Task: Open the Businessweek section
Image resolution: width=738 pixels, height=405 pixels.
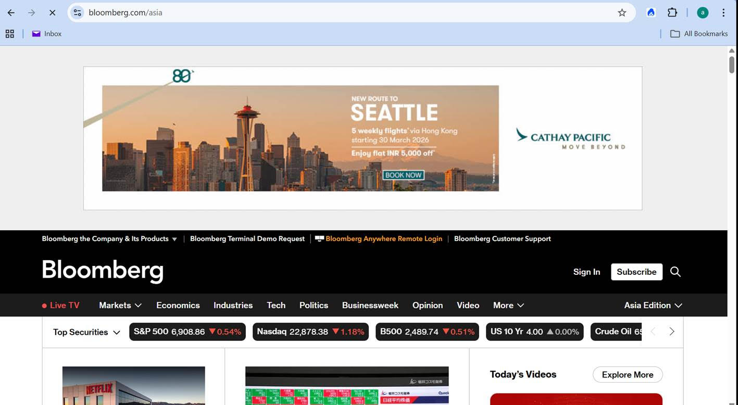Action: pos(370,306)
